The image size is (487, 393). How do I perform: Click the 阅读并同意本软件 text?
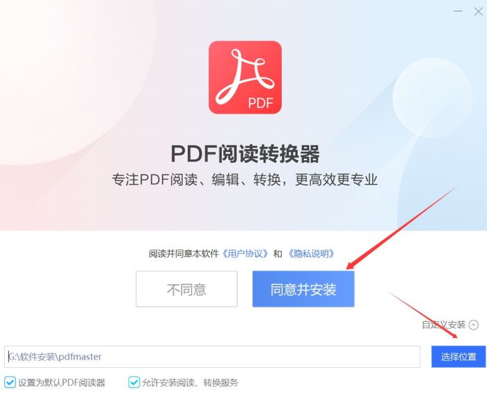[x=184, y=254]
